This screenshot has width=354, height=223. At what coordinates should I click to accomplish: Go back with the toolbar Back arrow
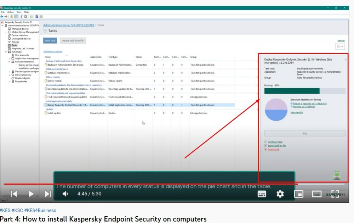click(x=2, y=17)
